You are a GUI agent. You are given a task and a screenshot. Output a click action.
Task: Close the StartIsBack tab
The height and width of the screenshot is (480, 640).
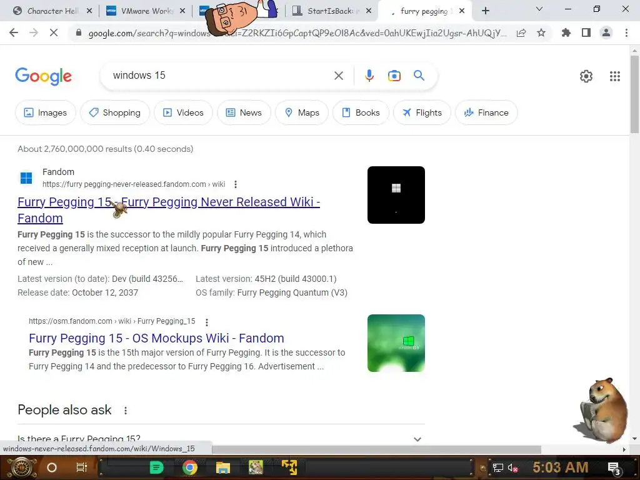coord(369,11)
